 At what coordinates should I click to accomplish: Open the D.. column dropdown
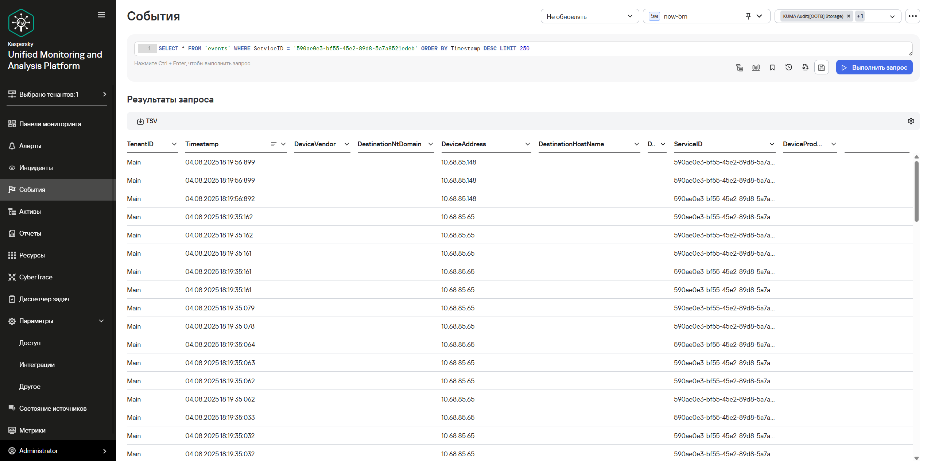tap(663, 144)
